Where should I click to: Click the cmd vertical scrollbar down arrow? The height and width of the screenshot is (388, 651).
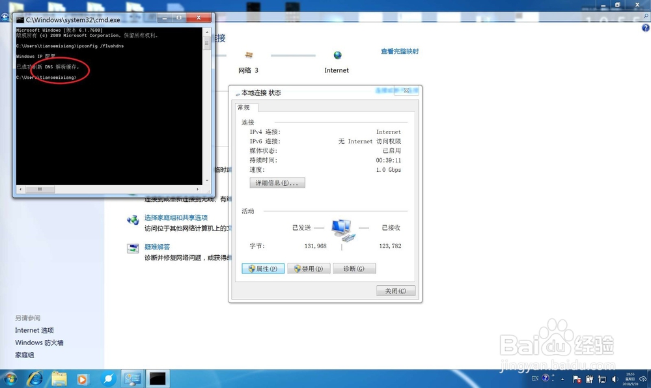(x=207, y=180)
